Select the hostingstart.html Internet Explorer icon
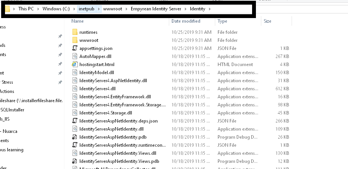Screen dimensions: 348x169 tap(75, 65)
